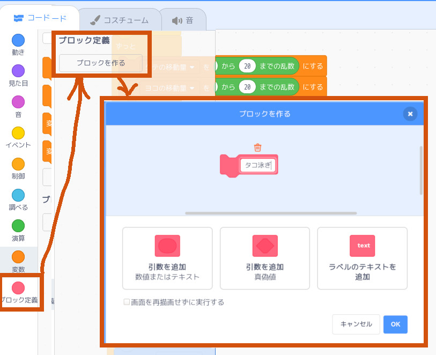
Task: Click the 20 value in first 乱数 block
Action: [x=247, y=66]
